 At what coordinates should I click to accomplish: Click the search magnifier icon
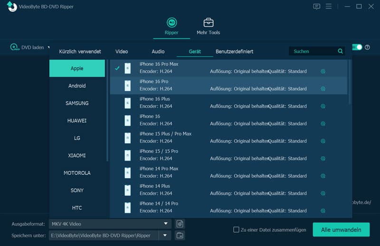[340, 51]
